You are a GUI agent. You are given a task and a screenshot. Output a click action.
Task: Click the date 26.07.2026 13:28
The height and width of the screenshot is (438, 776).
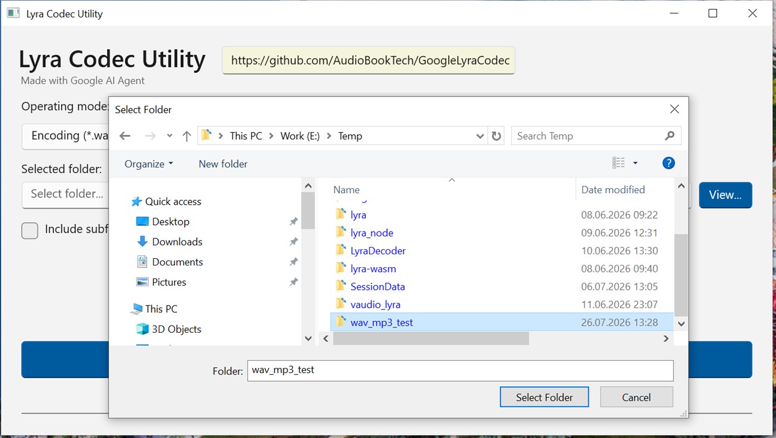click(x=619, y=322)
